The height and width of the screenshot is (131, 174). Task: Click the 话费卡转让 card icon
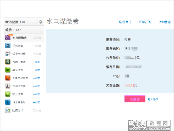tap(8, 54)
